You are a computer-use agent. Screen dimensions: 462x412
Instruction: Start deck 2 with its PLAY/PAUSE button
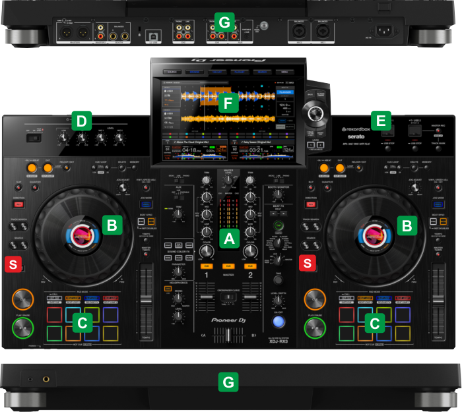coord(315,328)
